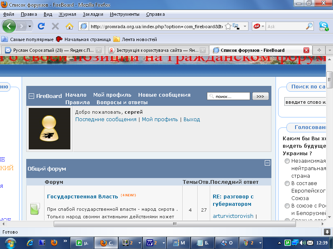Image resolution: width=333 pixels, height=249 pixels.
Task: Click the volume speaker icon in the tray
Action: [302, 243]
